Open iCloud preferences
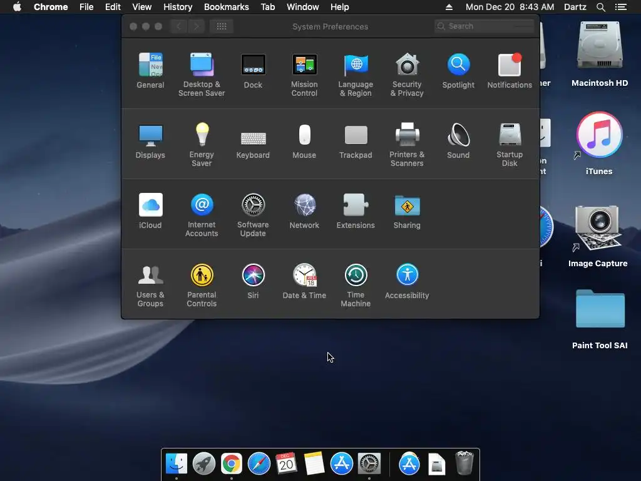The height and width of the screenshot is (481, 641). (150, 210)
